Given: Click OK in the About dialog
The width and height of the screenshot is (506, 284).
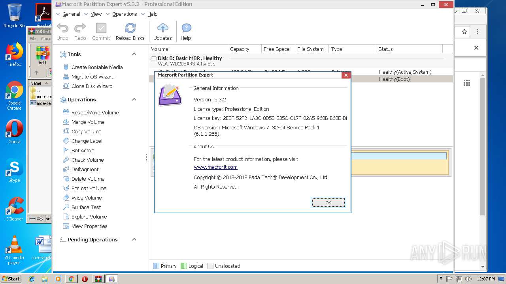Looking at the screenshot, I should tap(328, 203).
